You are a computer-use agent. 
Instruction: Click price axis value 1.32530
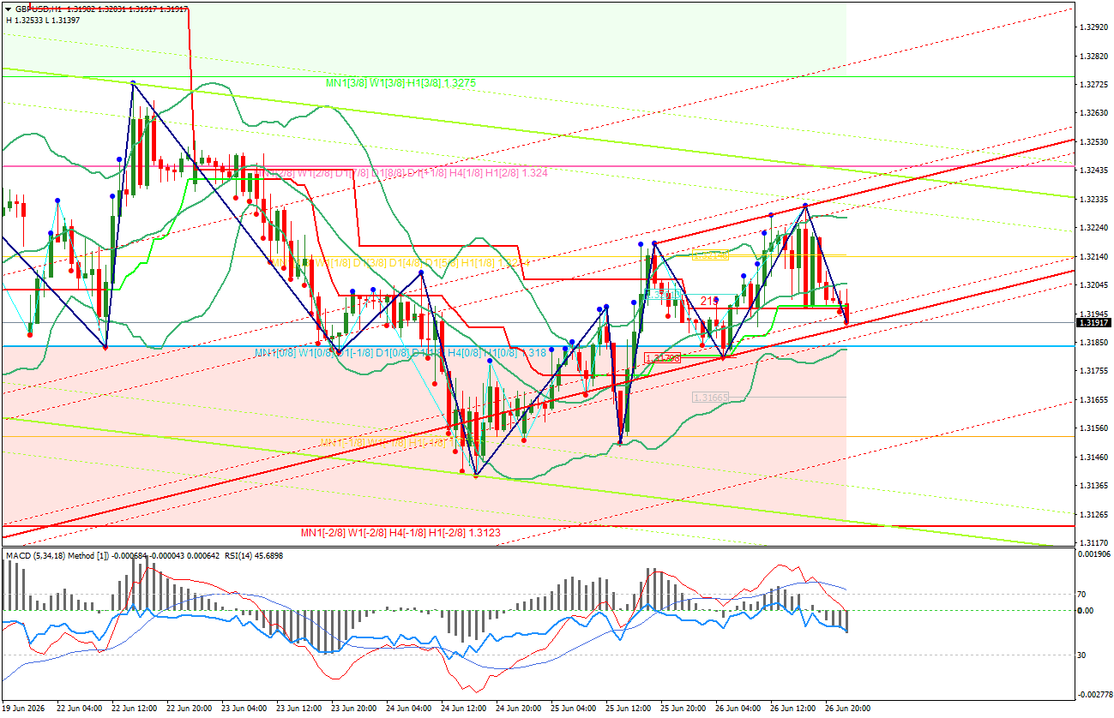point(1093,141)
